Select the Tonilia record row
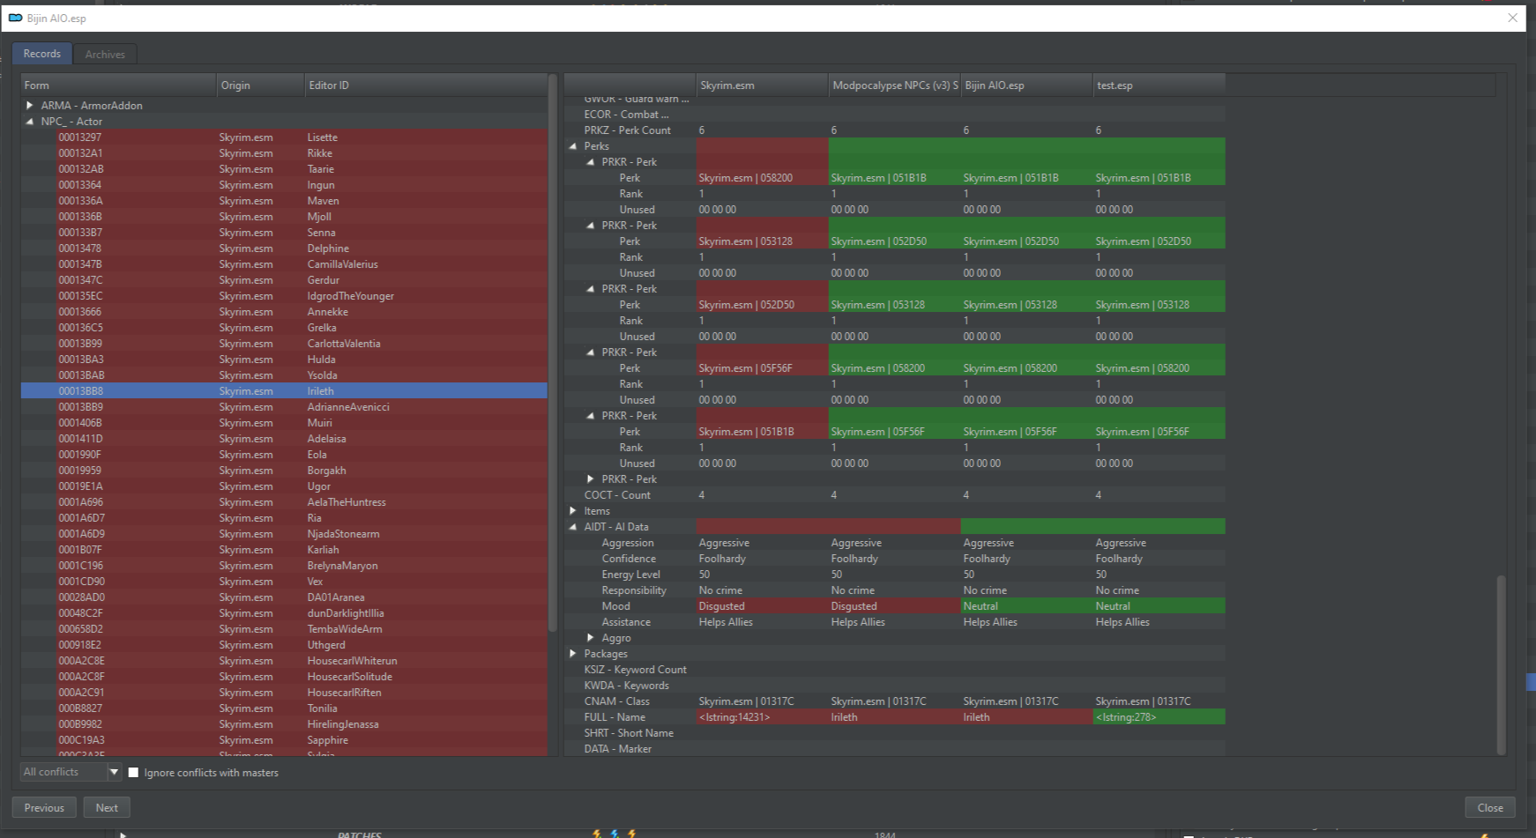This screenshot has width=1536, height=838. [284, 708]
